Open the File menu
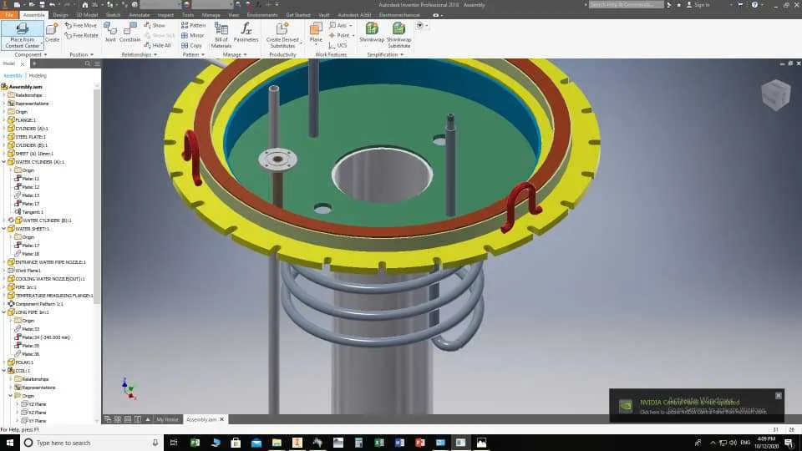Screen dimensions: 802x451 click(9, 14)
